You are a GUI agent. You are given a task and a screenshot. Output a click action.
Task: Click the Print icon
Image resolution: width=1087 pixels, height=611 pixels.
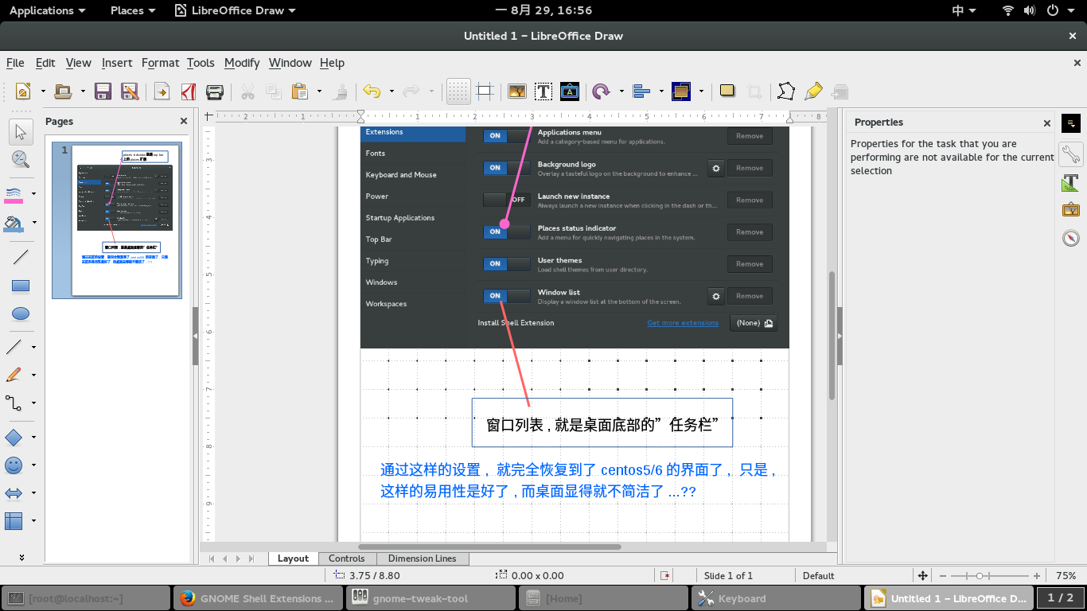214,91
